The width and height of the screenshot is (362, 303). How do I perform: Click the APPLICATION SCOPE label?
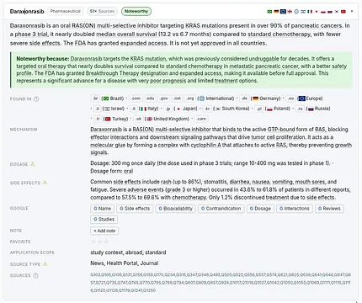(x=32, y=252)
